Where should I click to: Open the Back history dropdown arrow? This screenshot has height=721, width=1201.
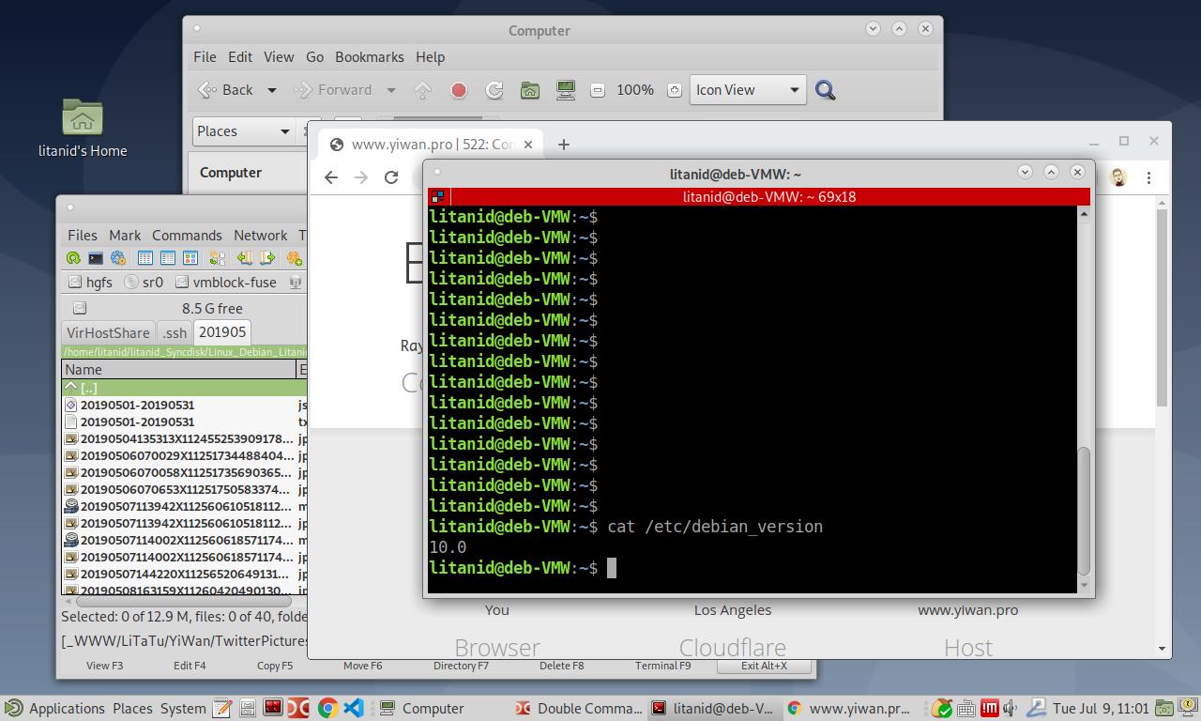pyautogui.click(x=272, y=90)
